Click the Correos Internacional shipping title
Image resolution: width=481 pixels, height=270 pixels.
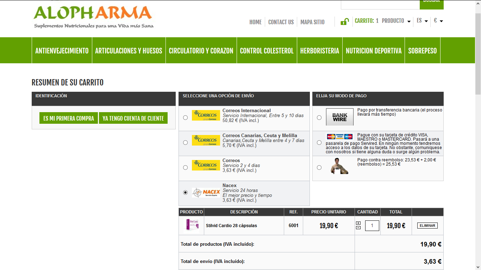[246, 110]
